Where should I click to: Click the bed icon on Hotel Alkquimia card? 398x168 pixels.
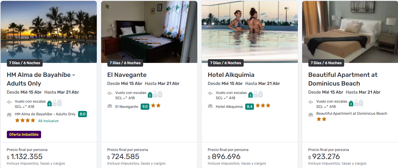[210, 106]
